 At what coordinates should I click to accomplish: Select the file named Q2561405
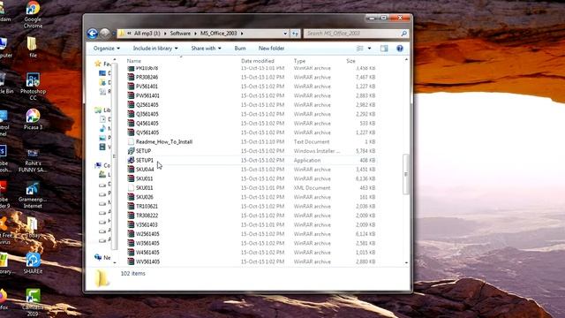147,105
